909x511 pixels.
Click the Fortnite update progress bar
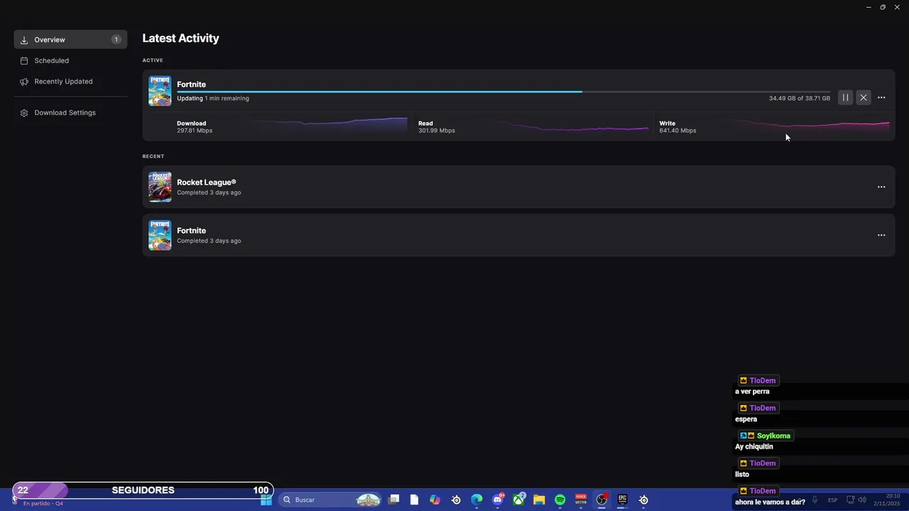pos(504,92)
